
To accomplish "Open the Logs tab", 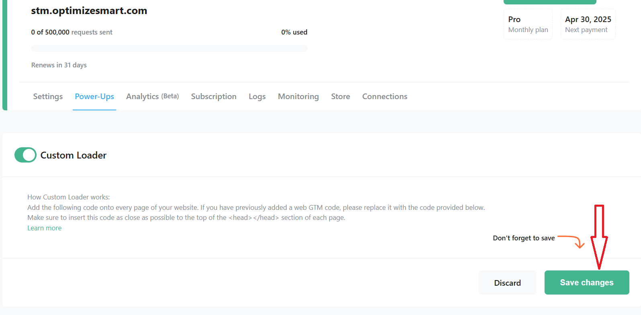I will [257, 96].
